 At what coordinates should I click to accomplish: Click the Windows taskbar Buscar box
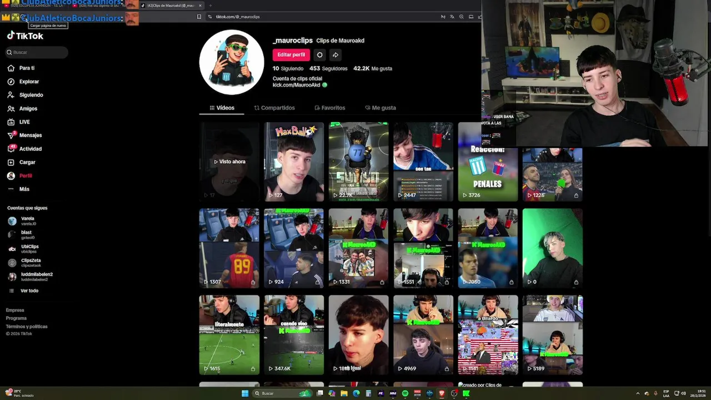click(x=282, y=393)
